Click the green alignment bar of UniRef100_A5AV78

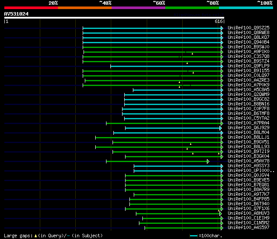157,161
